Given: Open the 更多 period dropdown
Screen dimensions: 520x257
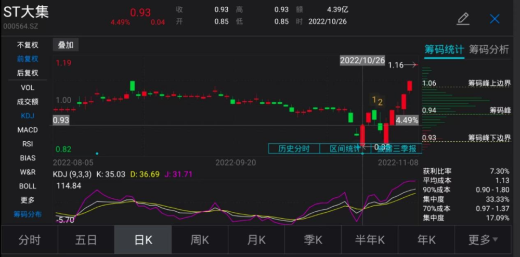Looking at the screenshot, I should pos(482,240).
